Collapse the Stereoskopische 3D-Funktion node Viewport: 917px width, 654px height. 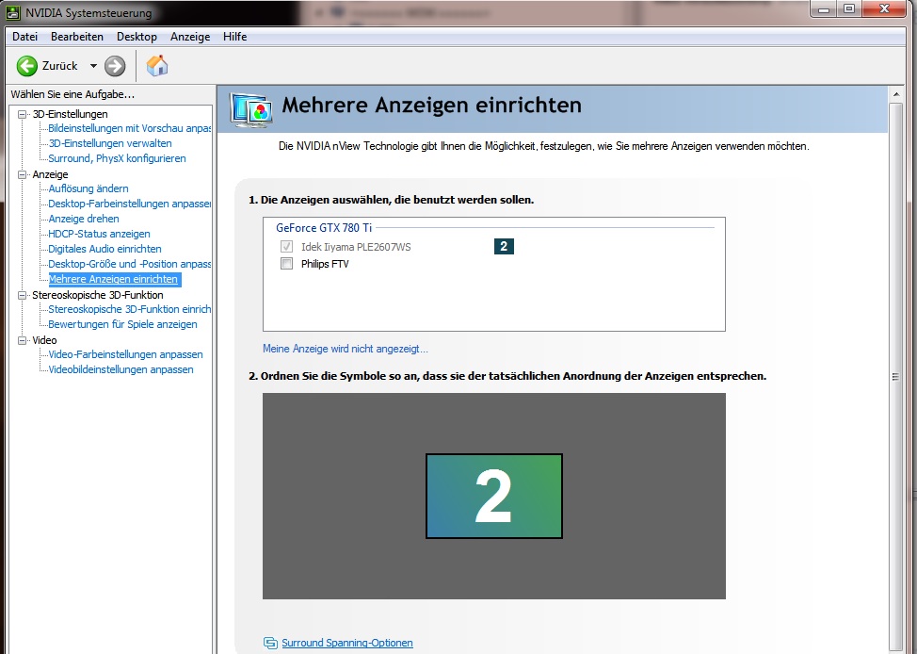point(23,295)
